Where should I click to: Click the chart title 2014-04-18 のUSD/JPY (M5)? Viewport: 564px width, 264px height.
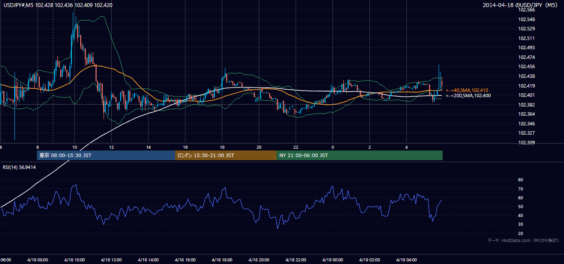[x=521, y=5]
